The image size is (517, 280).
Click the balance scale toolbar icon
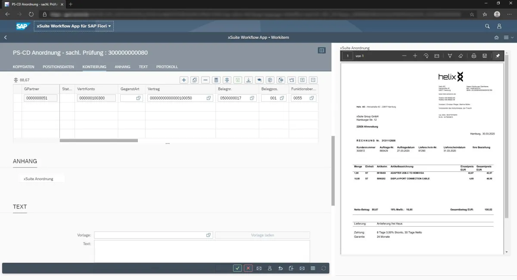[227, 80]
